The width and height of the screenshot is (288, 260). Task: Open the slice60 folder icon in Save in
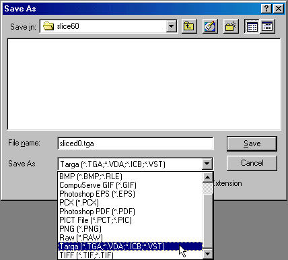(48, 26)
